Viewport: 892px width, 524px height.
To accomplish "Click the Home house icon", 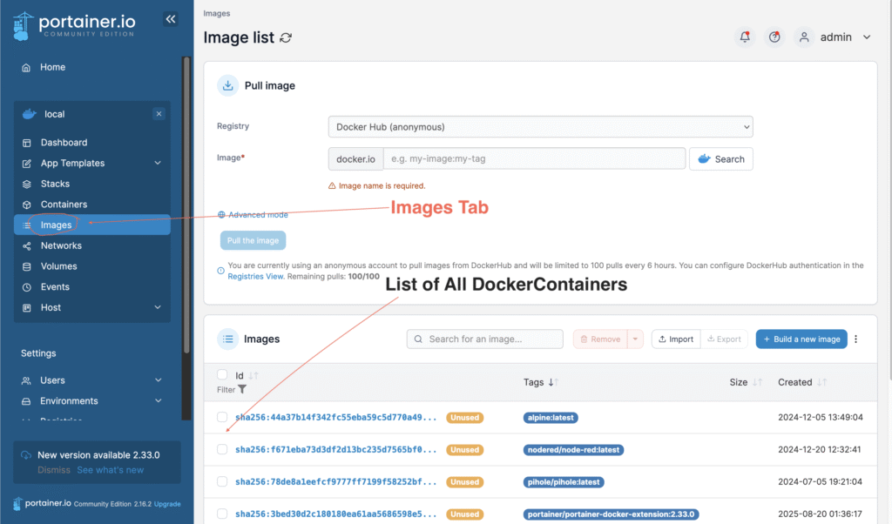I will pos(26,68).
